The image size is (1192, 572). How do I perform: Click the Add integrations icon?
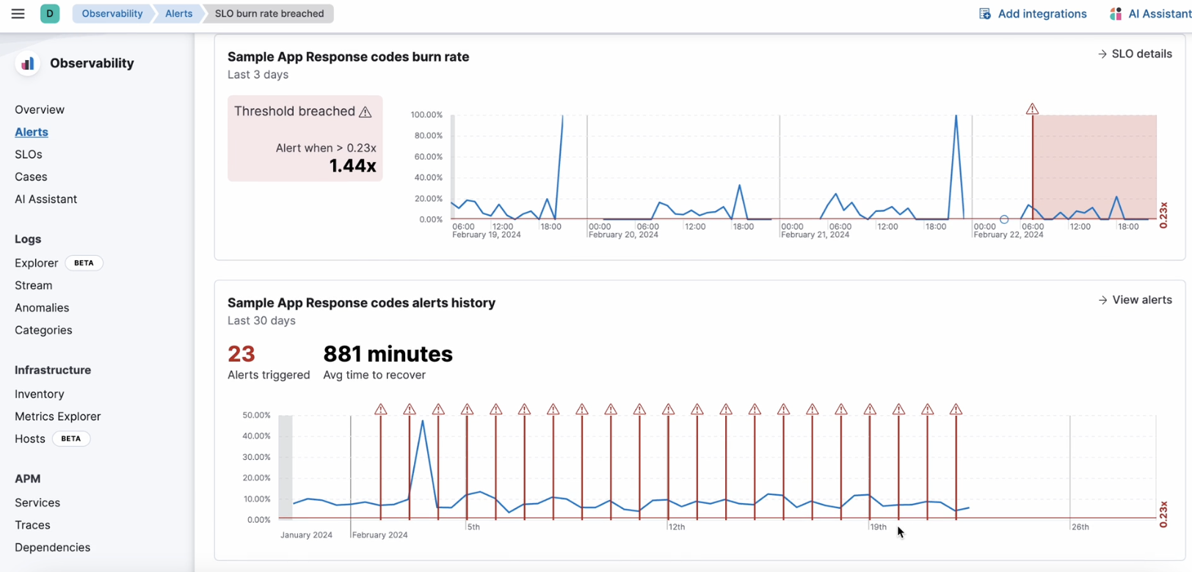point(985,14)
